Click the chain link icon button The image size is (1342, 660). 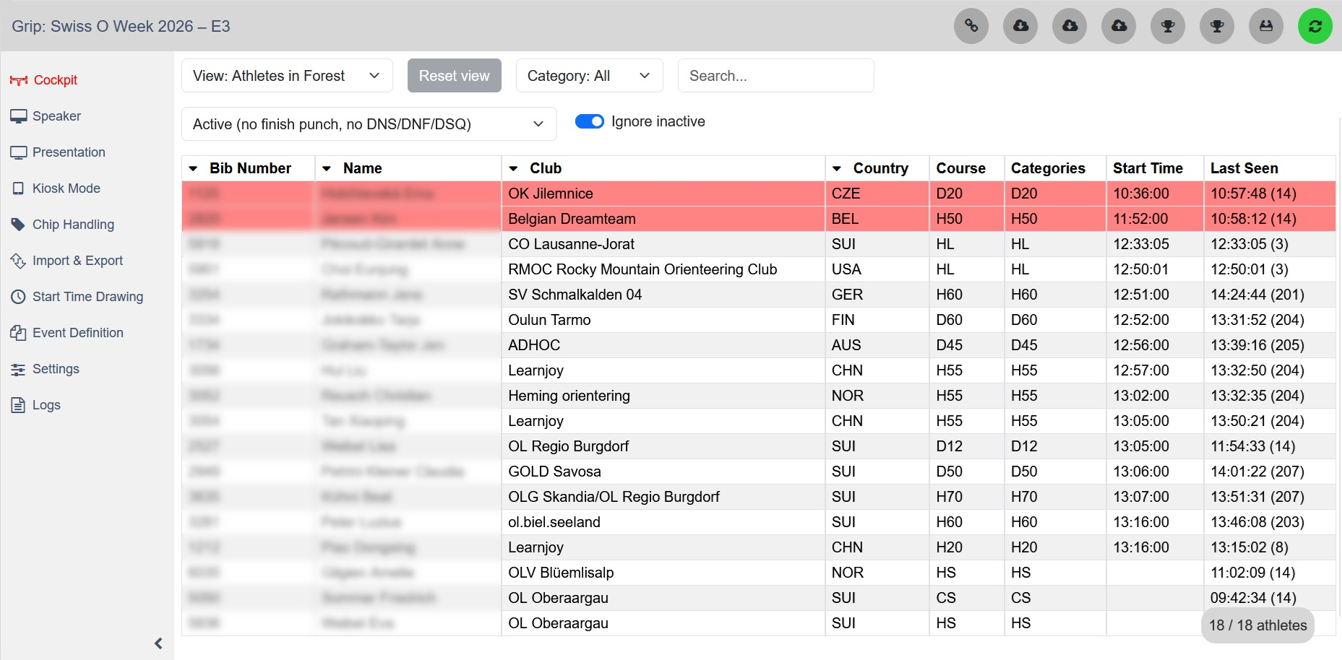pyautogui.click(x=971, y=26)
